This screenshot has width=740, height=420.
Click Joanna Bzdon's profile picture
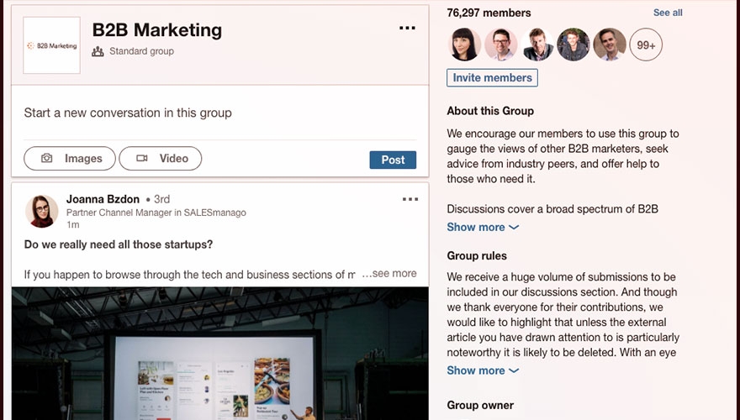(x=41, y=212)
